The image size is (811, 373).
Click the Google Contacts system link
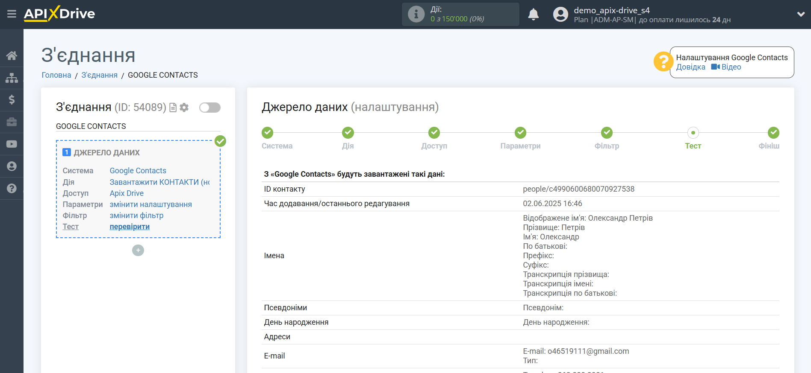pyautogui.click(x=138, y=171)
